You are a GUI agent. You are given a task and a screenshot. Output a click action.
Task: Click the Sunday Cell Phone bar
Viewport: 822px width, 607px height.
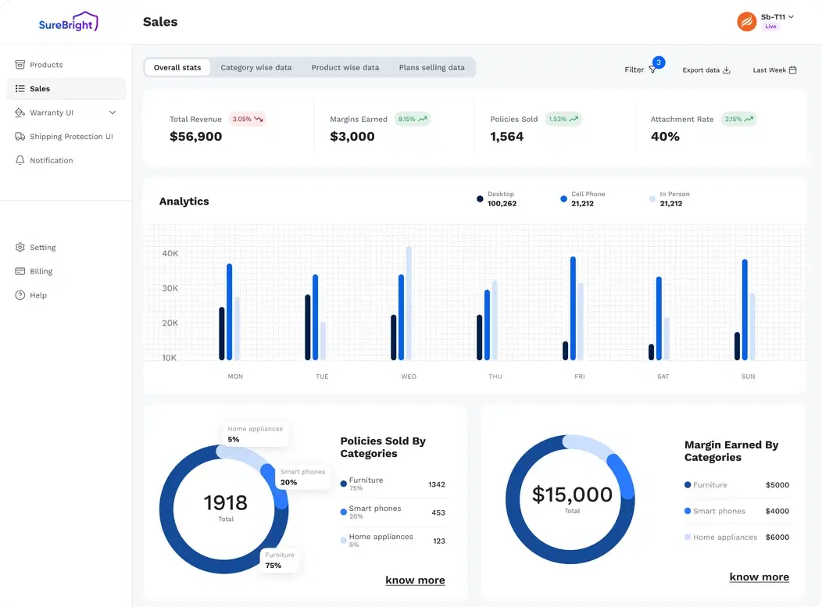coord(745,310)
